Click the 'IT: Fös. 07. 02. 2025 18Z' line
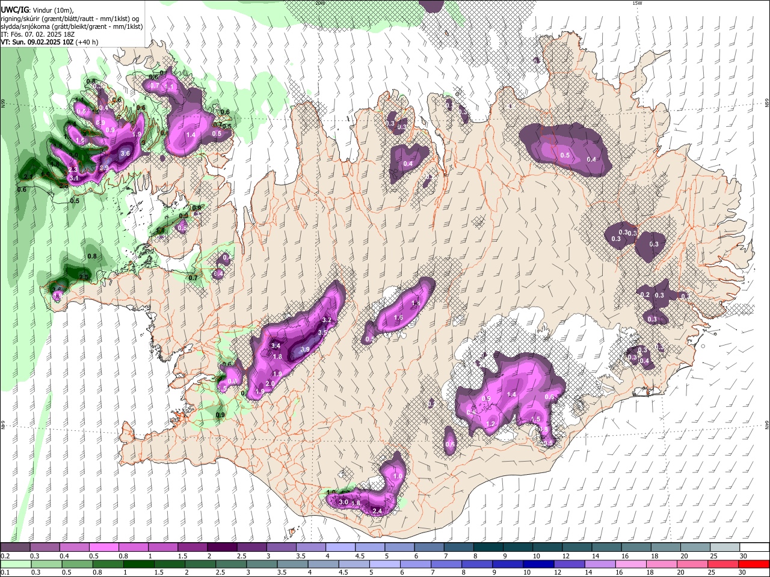 point(39,34)
